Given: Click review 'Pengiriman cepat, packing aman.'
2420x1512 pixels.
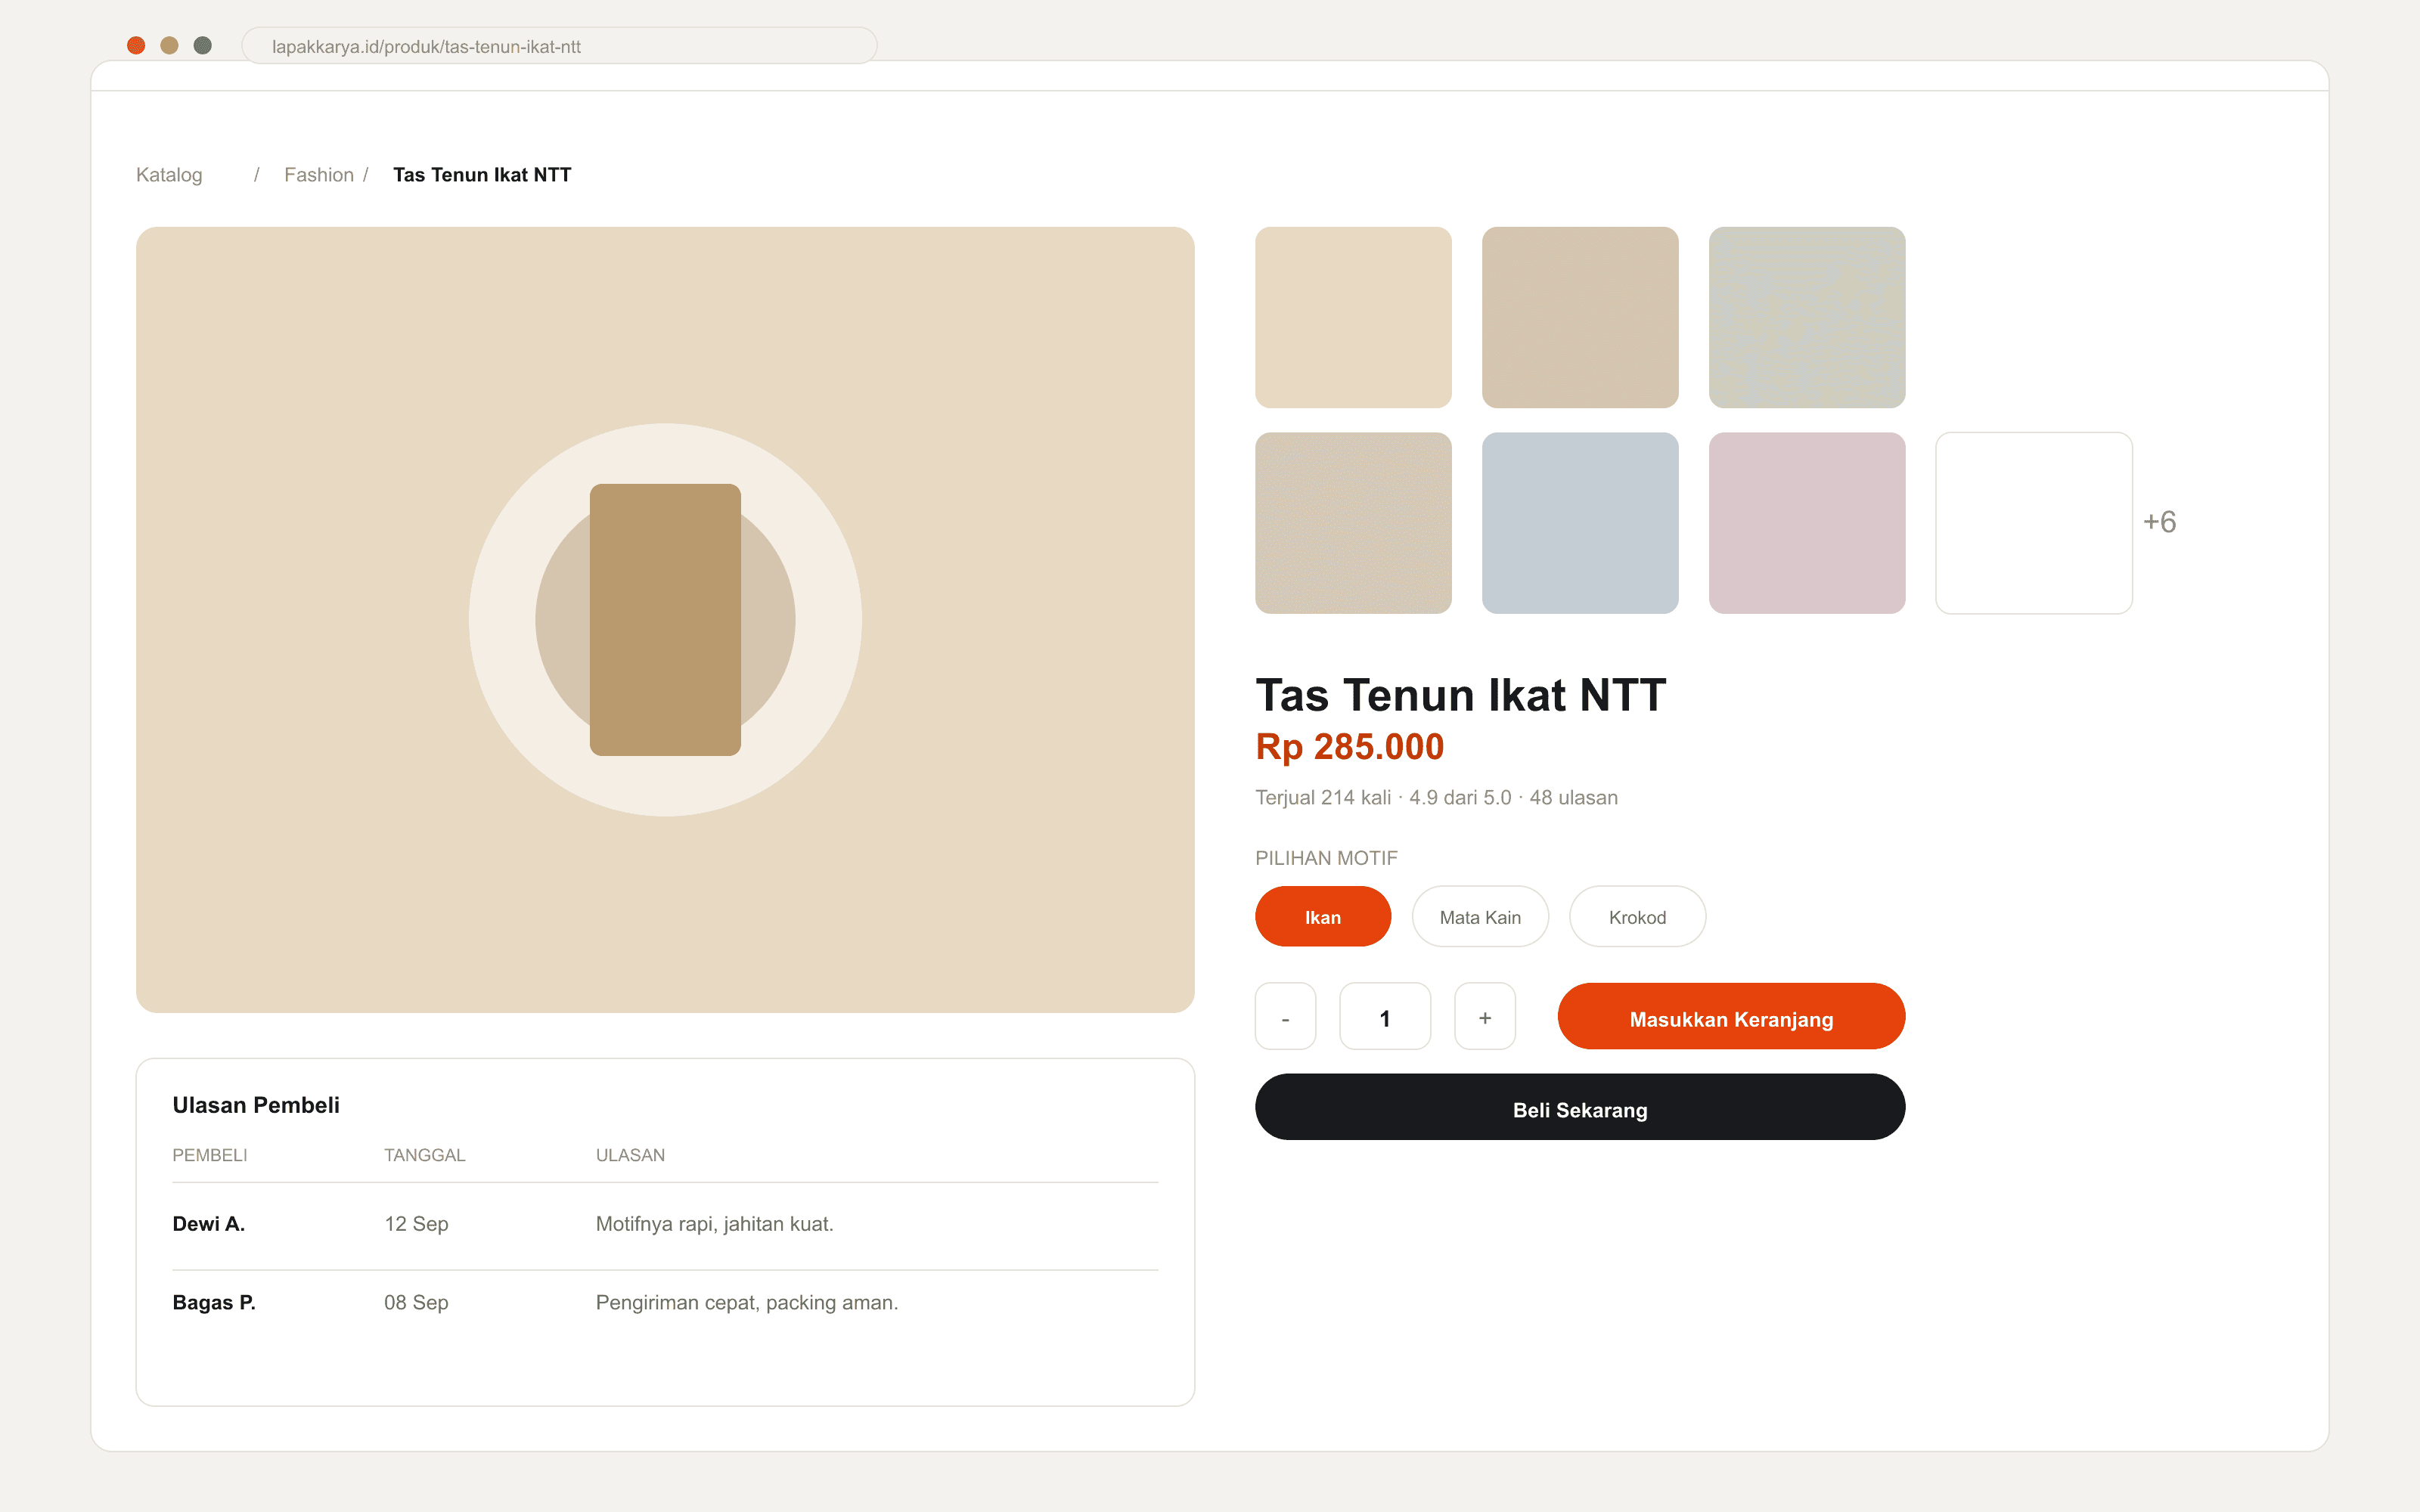Looking at the screenshot, I should pos(747,1302).
